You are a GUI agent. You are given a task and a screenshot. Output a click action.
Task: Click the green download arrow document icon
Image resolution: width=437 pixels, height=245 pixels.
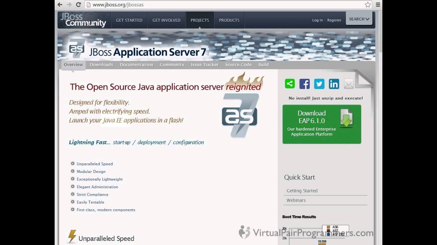(346, 118)
